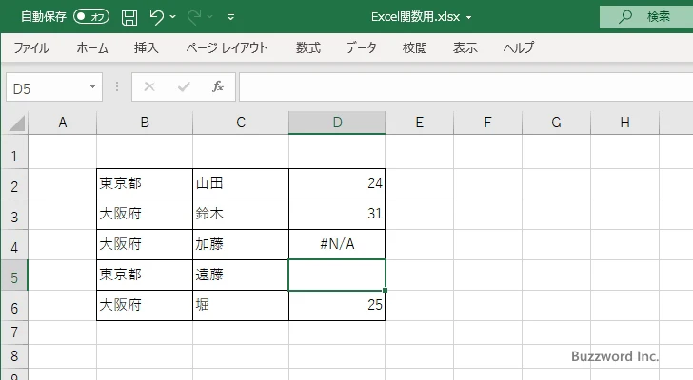Toggle the 自動保存 AutoSave switch

(x=91, y=17)
